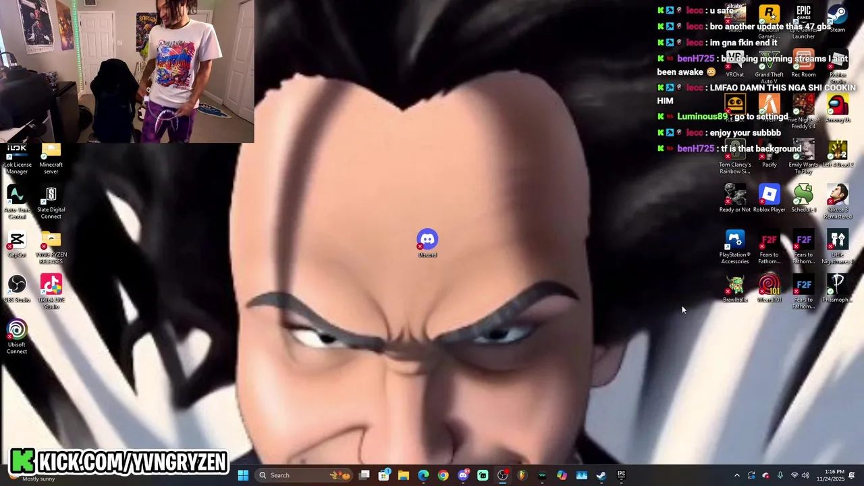Open the Roblox Studio desktop shortcut
The image size is (864, 486).
(x=838, y=67)
